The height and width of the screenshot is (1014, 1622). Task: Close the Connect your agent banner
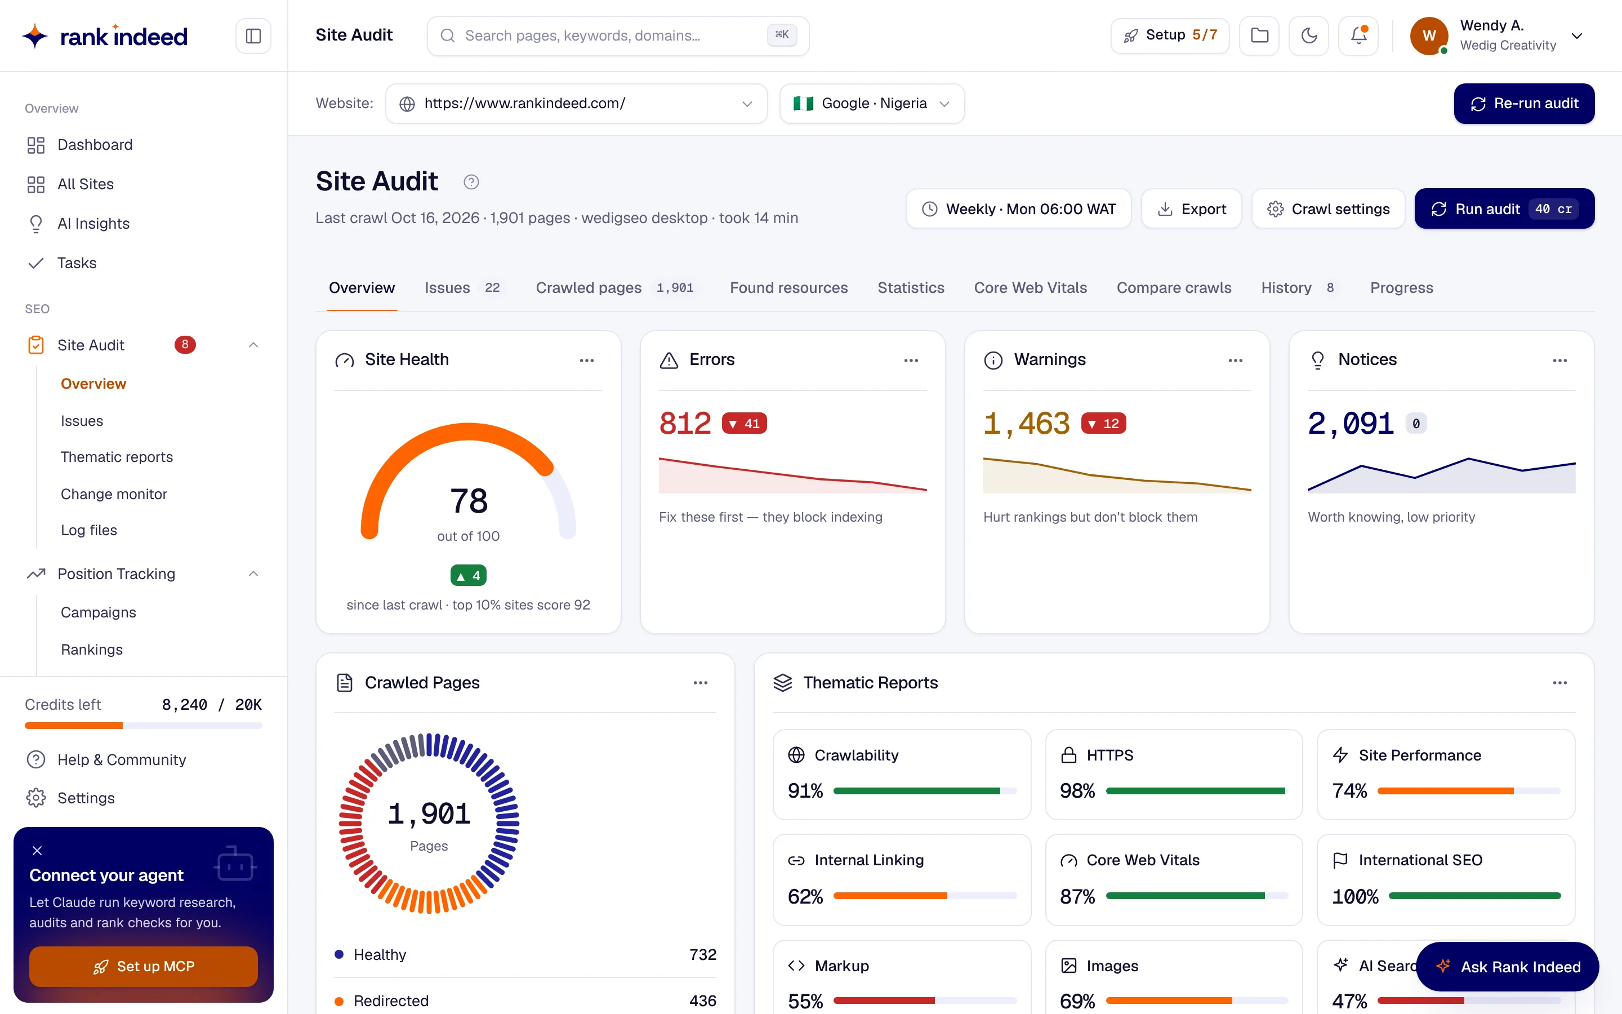point(38,851)
